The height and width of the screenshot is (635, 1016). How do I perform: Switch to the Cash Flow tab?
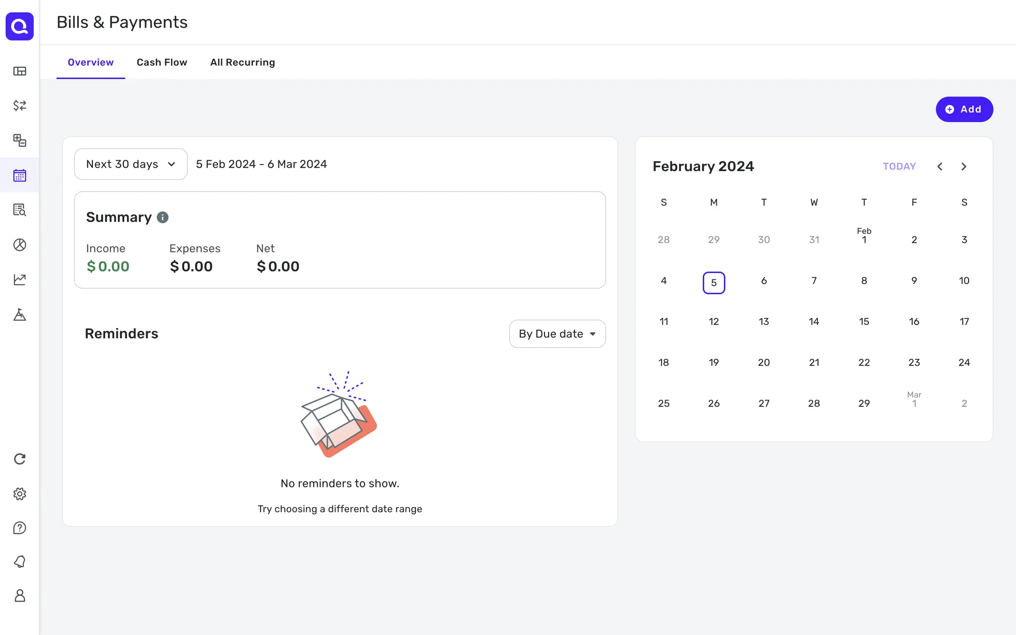tap(162, 62)
